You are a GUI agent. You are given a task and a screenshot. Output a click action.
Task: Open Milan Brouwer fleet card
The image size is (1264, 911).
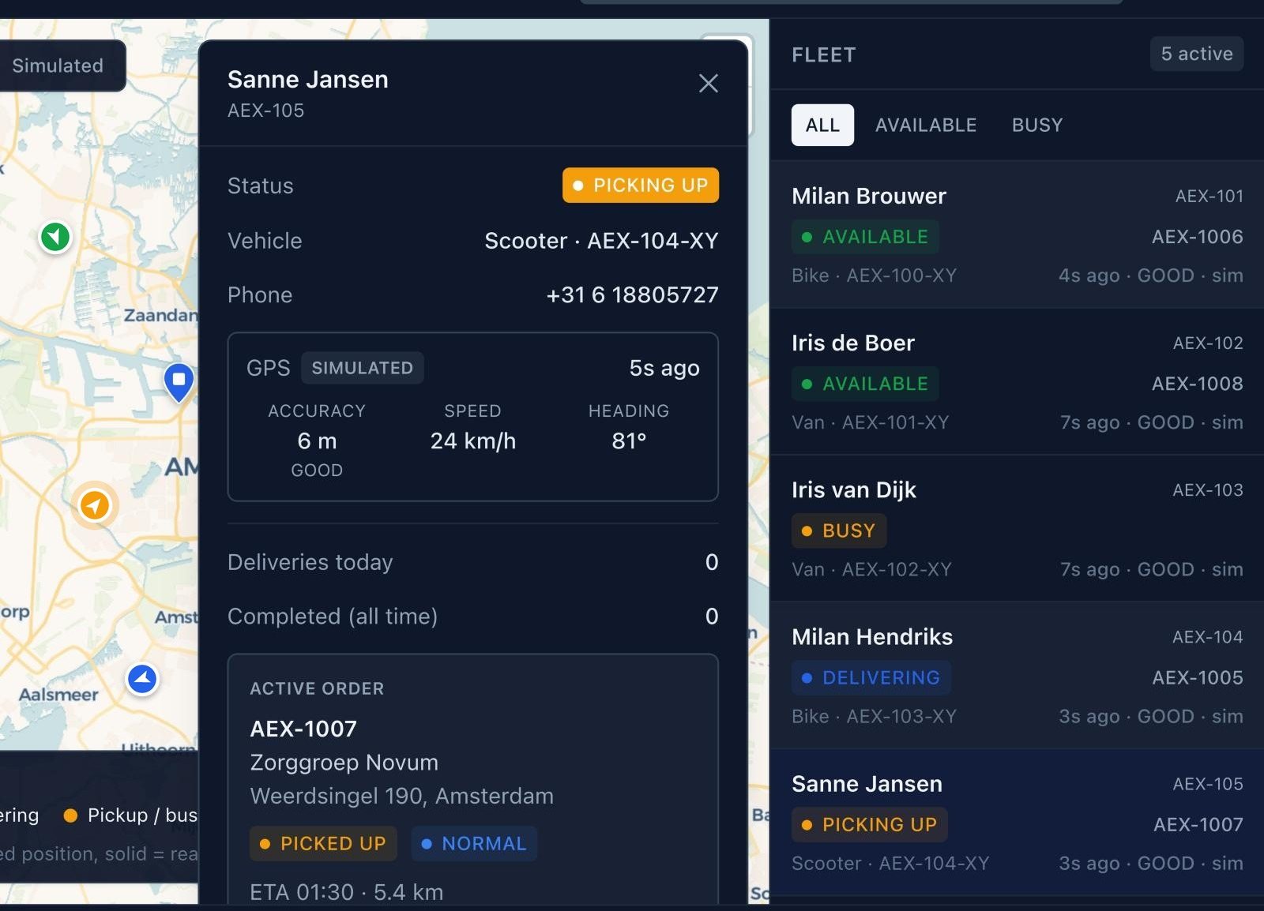pyautogui.click(x=1017, y=234)
